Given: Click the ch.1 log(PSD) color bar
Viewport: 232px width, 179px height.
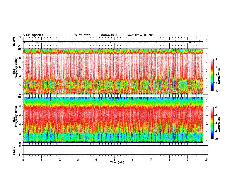Looking at the screenshot, I should pyautogui.click(x=212, y=75).
